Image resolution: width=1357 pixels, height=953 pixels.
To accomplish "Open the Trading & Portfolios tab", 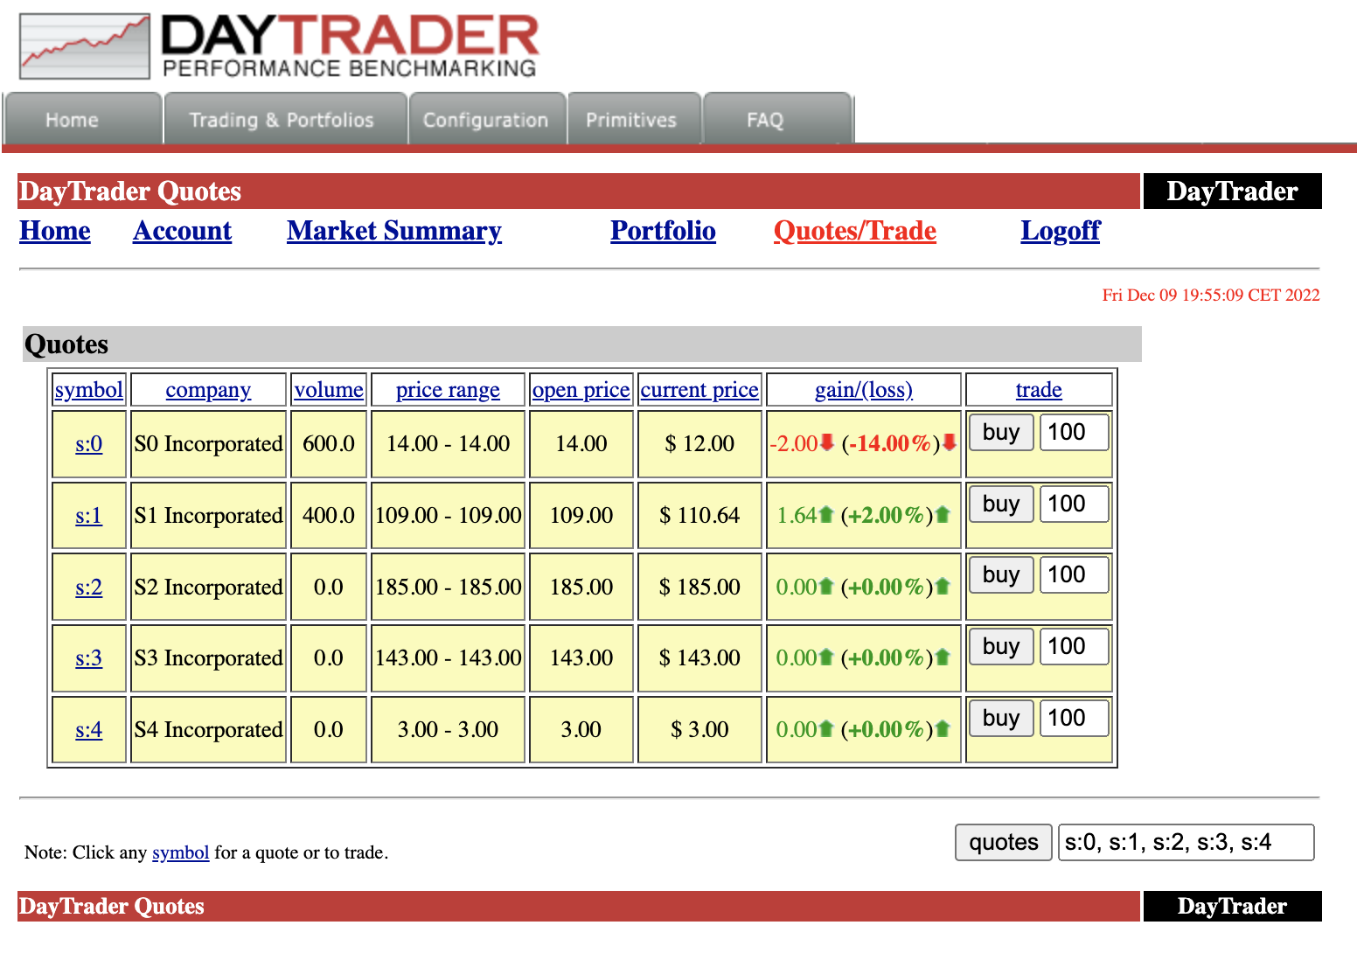I will 282,120.
